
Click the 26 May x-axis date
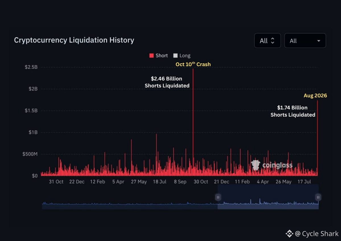click(x=284, y=182)
